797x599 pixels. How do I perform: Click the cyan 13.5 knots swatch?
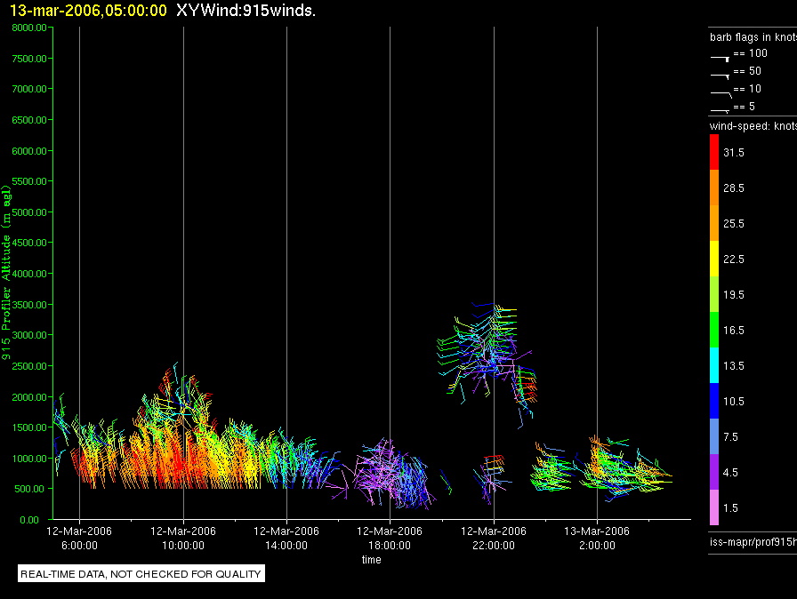[x=714, y=365]
